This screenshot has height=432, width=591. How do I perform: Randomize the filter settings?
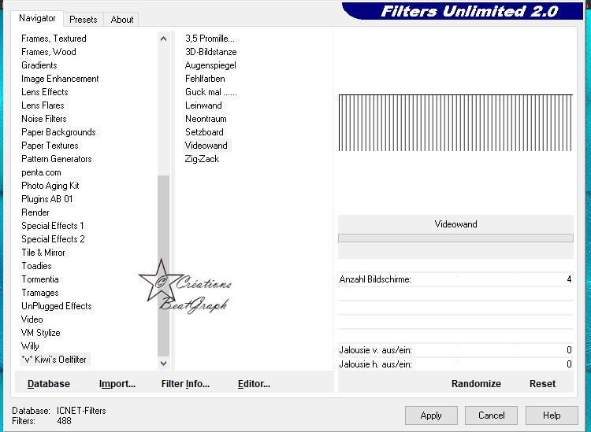click(476, 384)
